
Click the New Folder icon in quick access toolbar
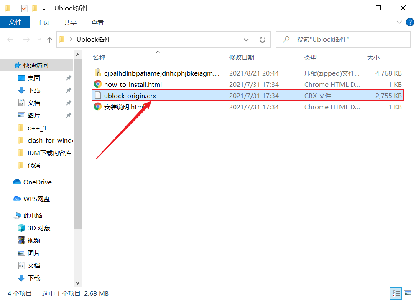(35, 8)
